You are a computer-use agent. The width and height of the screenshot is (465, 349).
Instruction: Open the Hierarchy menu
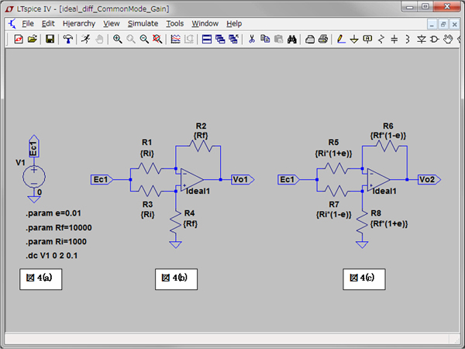78,23
